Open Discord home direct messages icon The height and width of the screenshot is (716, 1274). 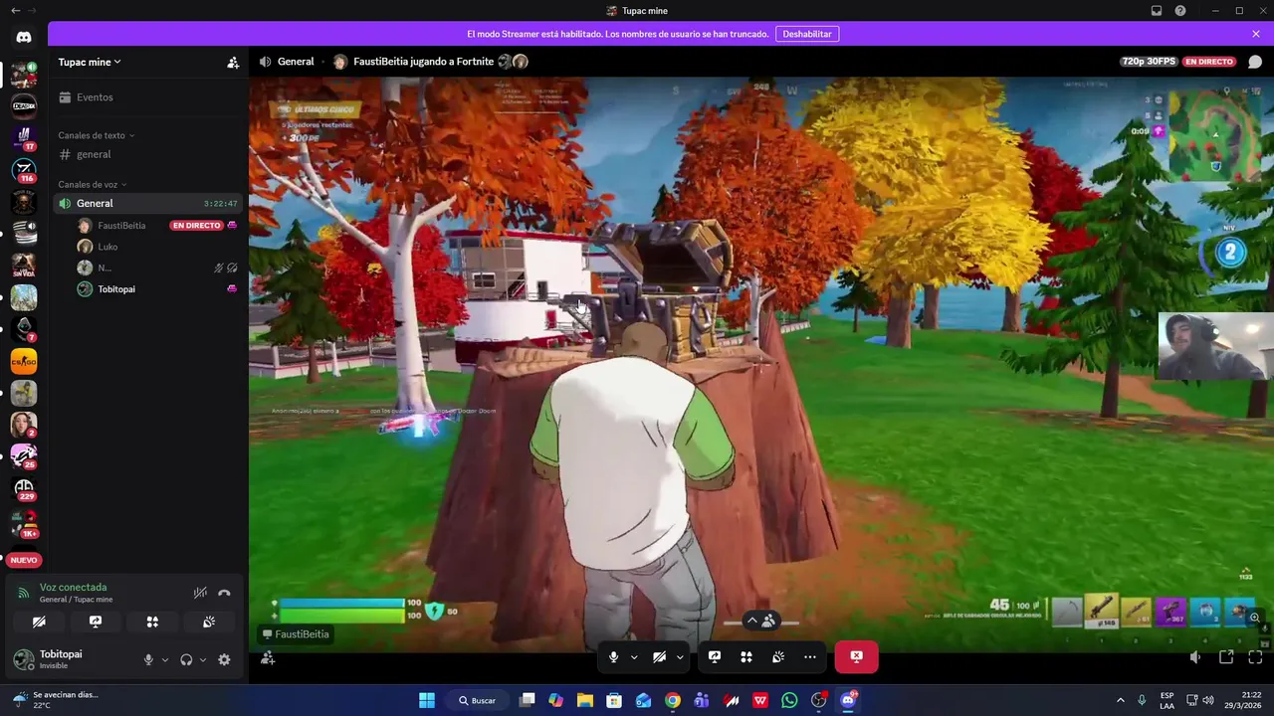coord(24,37)
